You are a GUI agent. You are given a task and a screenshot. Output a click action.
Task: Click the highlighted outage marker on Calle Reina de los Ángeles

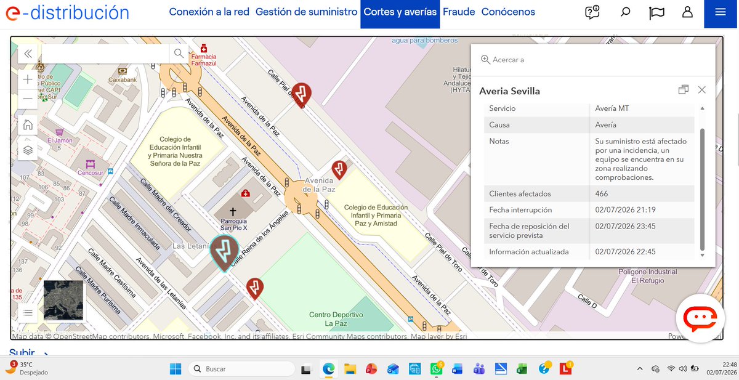(x=224, y=253)
